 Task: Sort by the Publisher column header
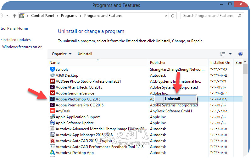(x=178, y=63)
